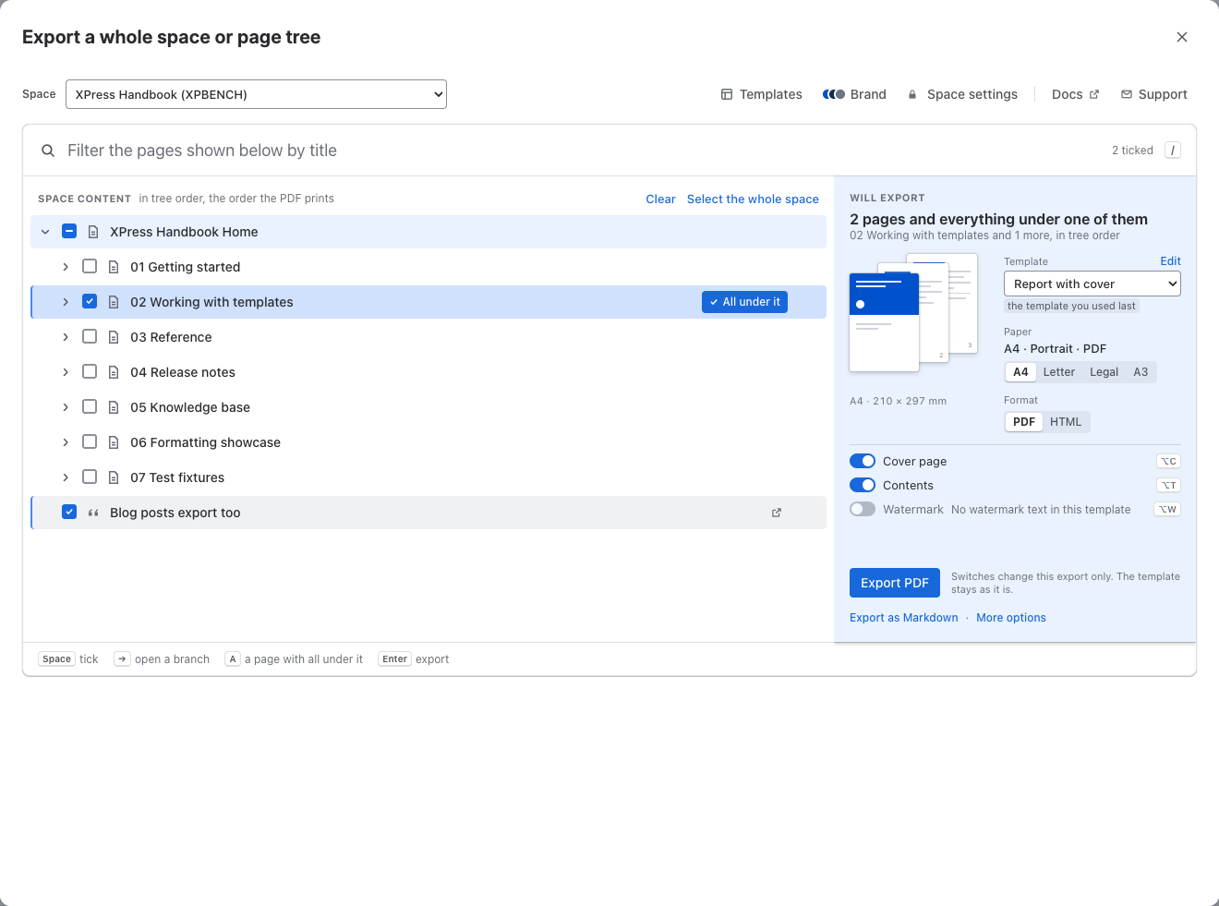
Task: Click the template preview thumbnail
Action: pos(913,313)
